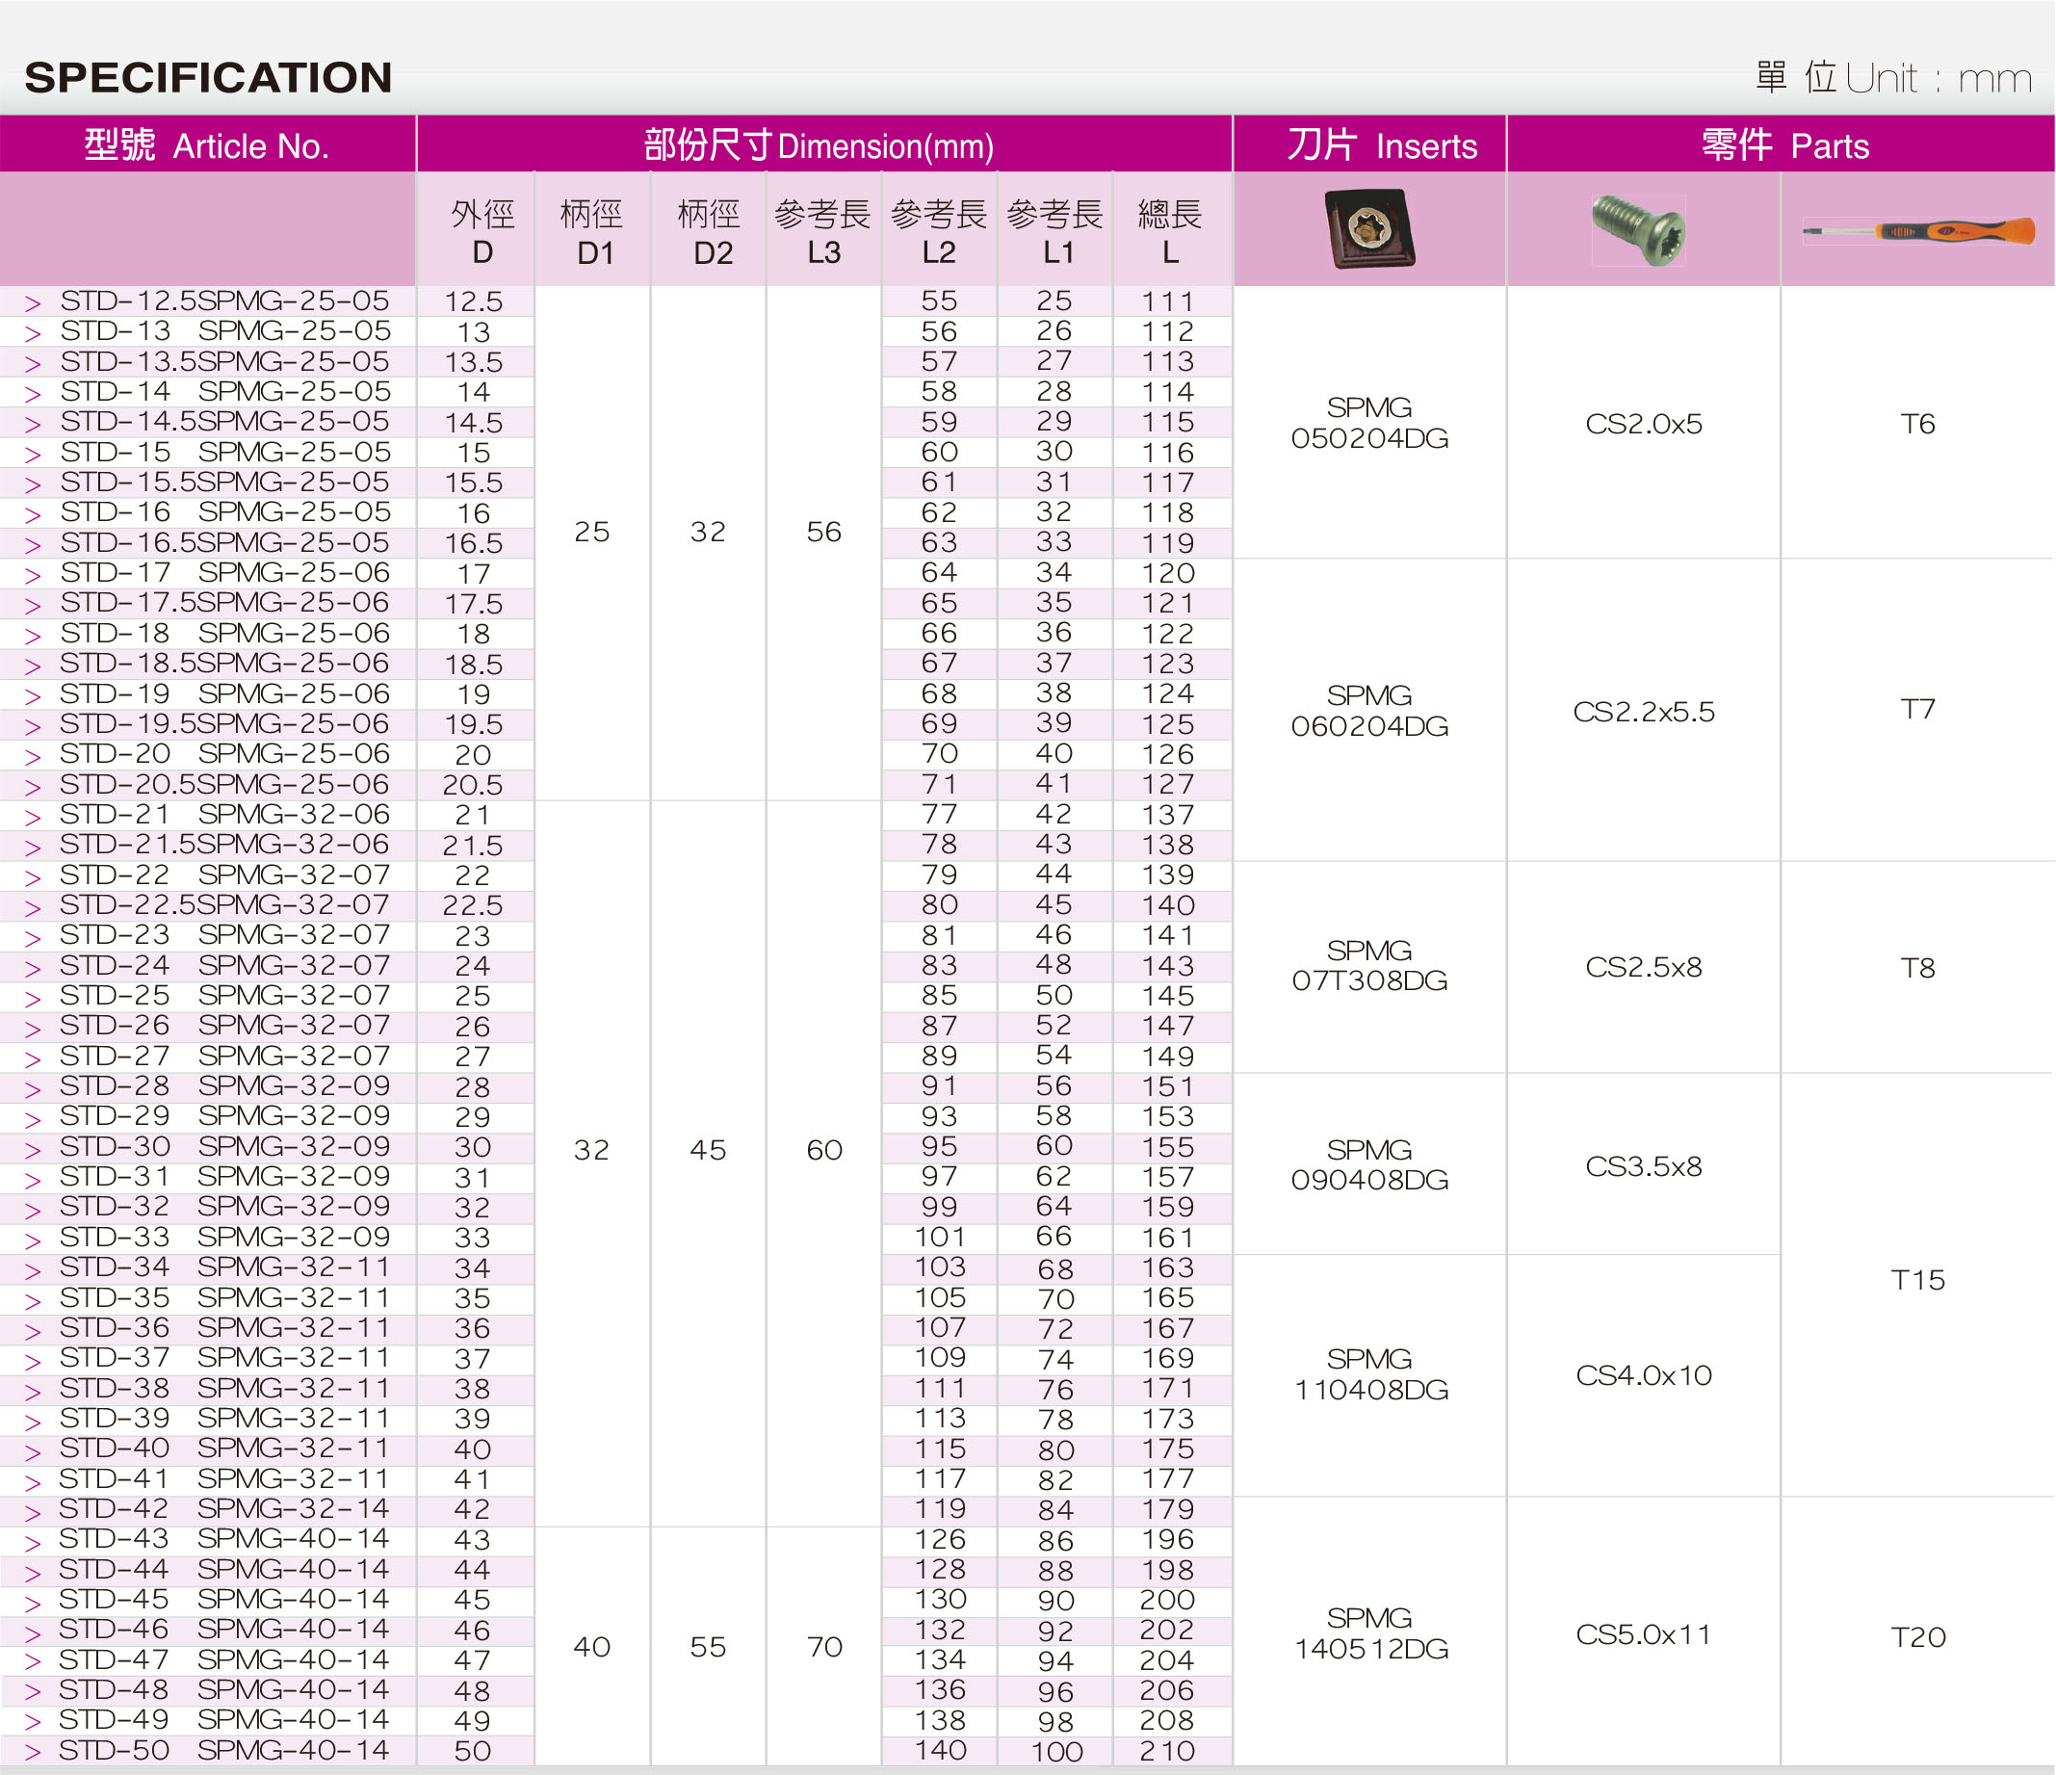Click the arrow beside STD-36 SPMG-32-11
This screenshot has width=2056, height=1775.
click(33, 1332)
